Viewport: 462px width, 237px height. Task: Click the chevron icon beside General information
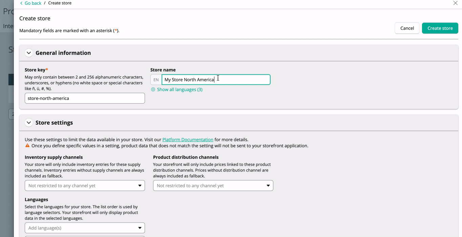tap(29, 53)
